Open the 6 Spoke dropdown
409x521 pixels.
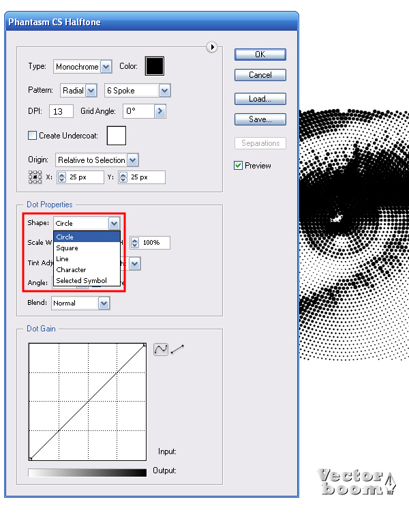coord(164,91)
